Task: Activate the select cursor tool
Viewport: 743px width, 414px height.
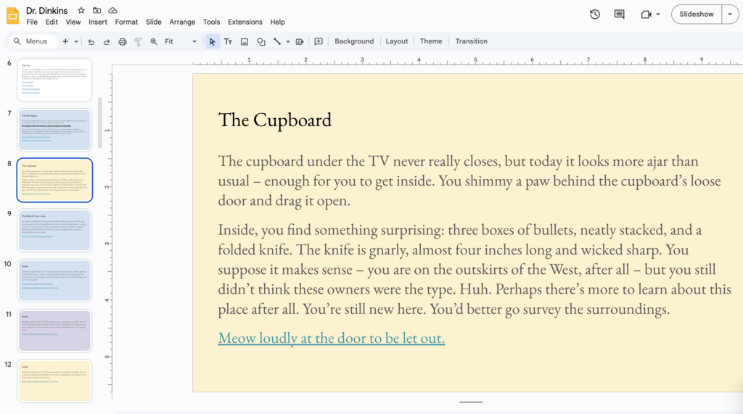Action: point(212,42)
